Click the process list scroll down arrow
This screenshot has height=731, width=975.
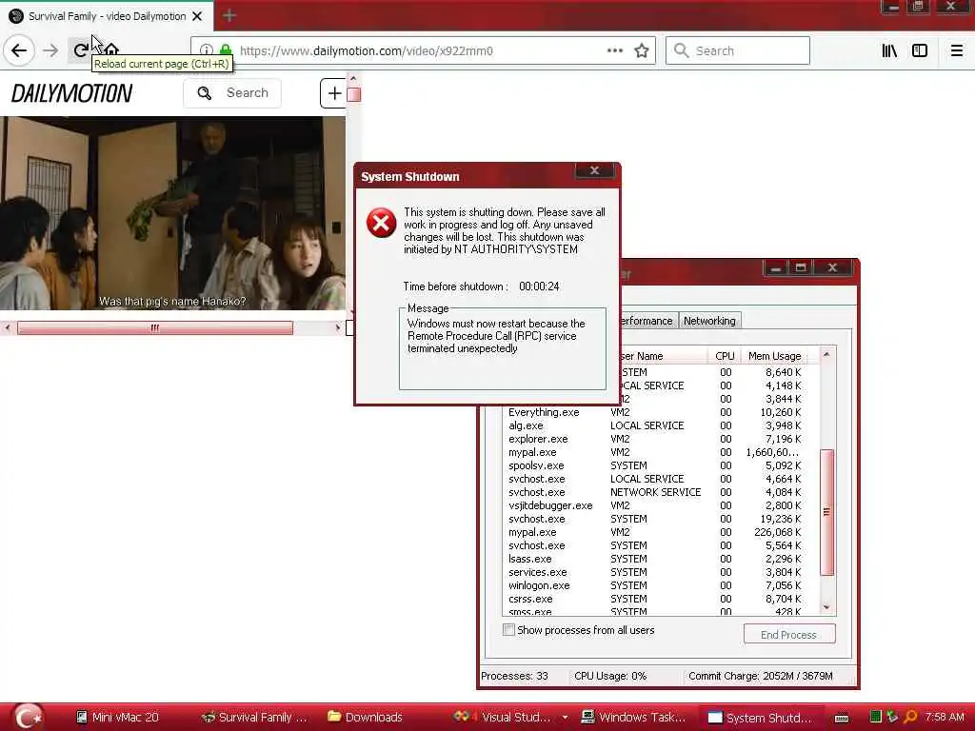tap(826, 607)
